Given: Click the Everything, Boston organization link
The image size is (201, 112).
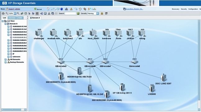Looking at the screenshot, I should pos(135,9).
